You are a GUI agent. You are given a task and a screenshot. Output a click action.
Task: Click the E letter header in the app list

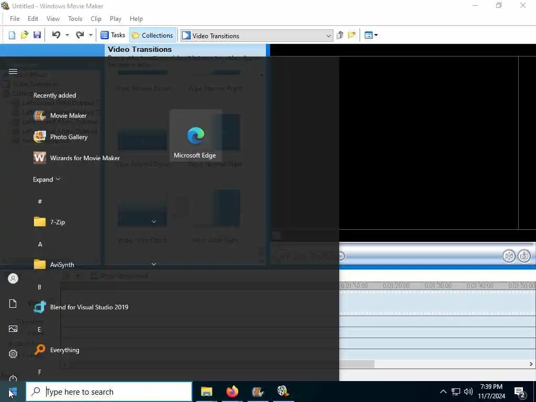tap(39, 330)
